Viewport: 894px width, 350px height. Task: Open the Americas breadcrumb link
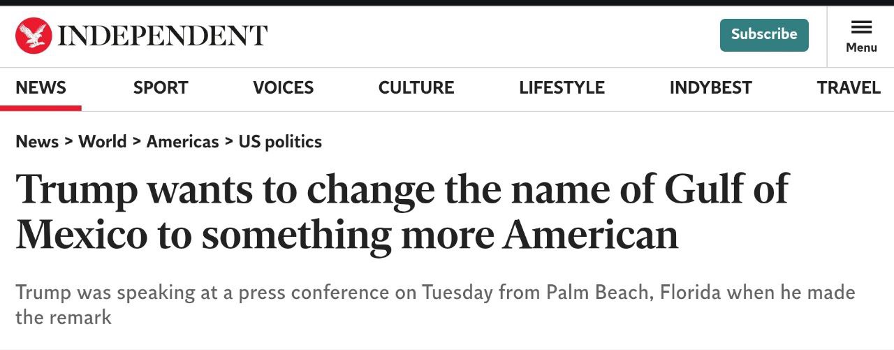pos(182,142)
